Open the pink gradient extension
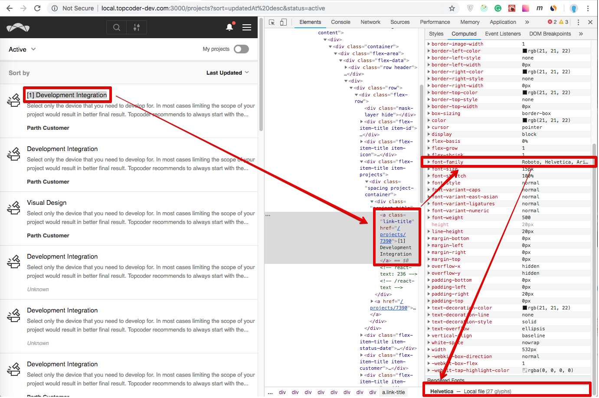Viewport: 599px width, 398px height. click(526, 8)
